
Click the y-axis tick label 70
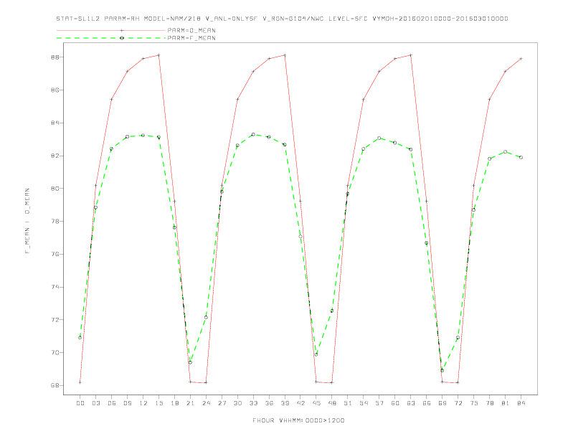pyautogui.click(x=55, y=352)
